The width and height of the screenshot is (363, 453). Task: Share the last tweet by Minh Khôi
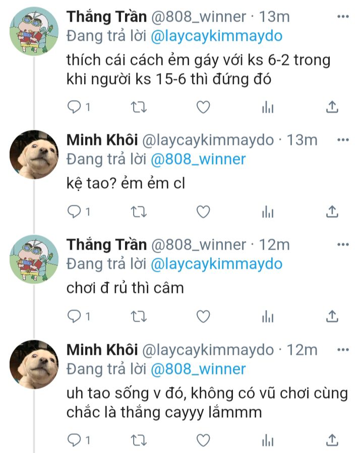[332, 441]
